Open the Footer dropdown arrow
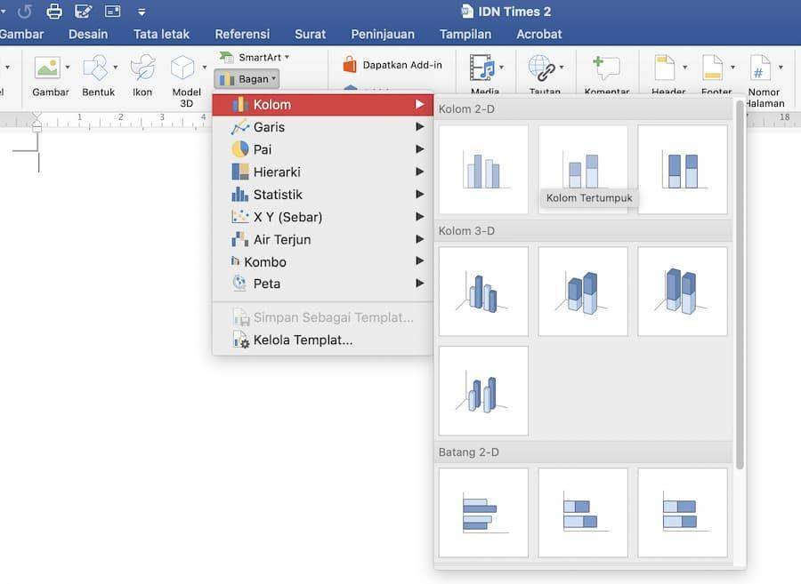The image size is (801, 584). 732,68
